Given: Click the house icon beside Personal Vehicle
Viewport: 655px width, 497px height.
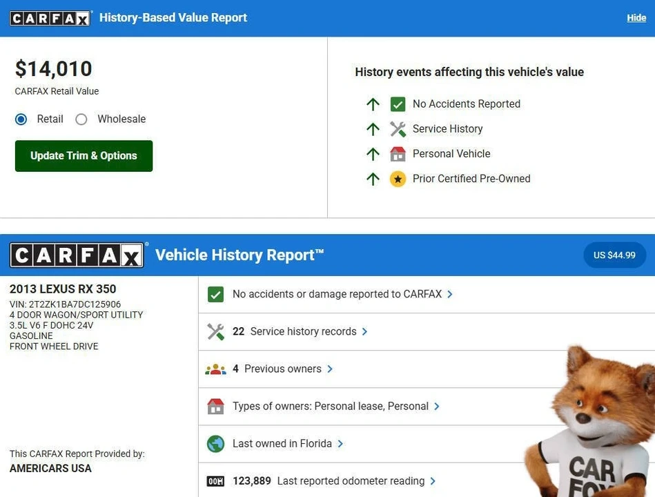Looking at the screenshot, I should pos(398,154).
